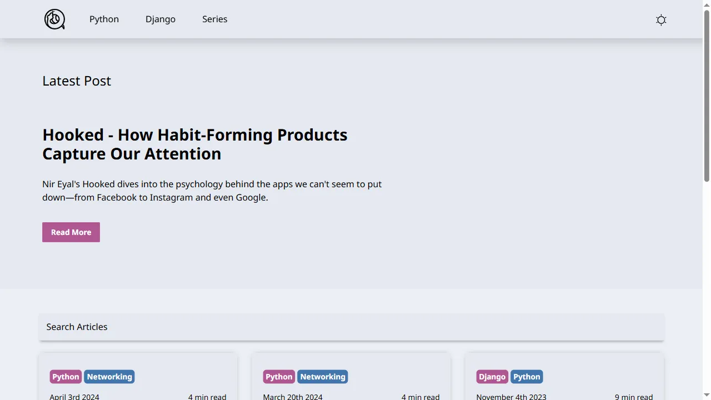Select Django tag on November 4th card
This screenshot has width=711, height=400.
click(492, 377)
